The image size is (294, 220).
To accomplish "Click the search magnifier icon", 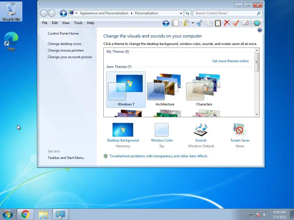I will coord(259,13).
